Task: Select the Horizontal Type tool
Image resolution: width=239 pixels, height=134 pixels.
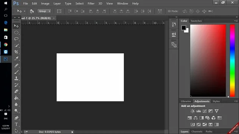Action: tap(16, 124)
